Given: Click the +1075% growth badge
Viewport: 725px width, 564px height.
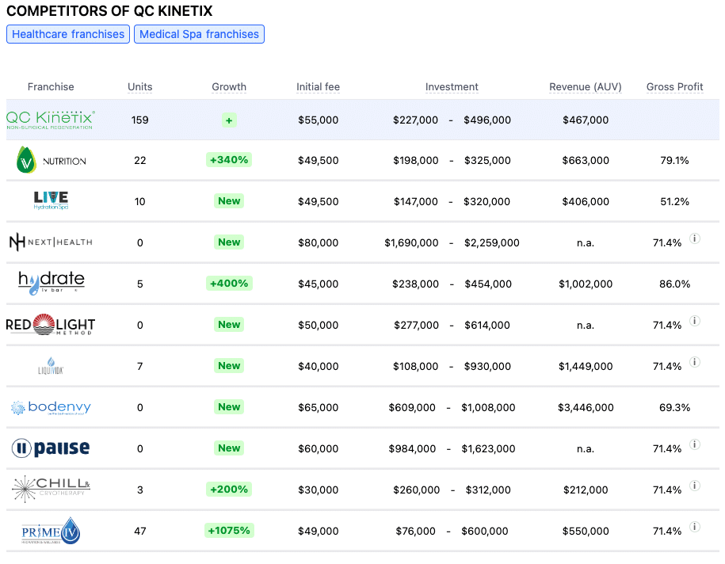Looking at the screenshot, I should click(229, 530).
